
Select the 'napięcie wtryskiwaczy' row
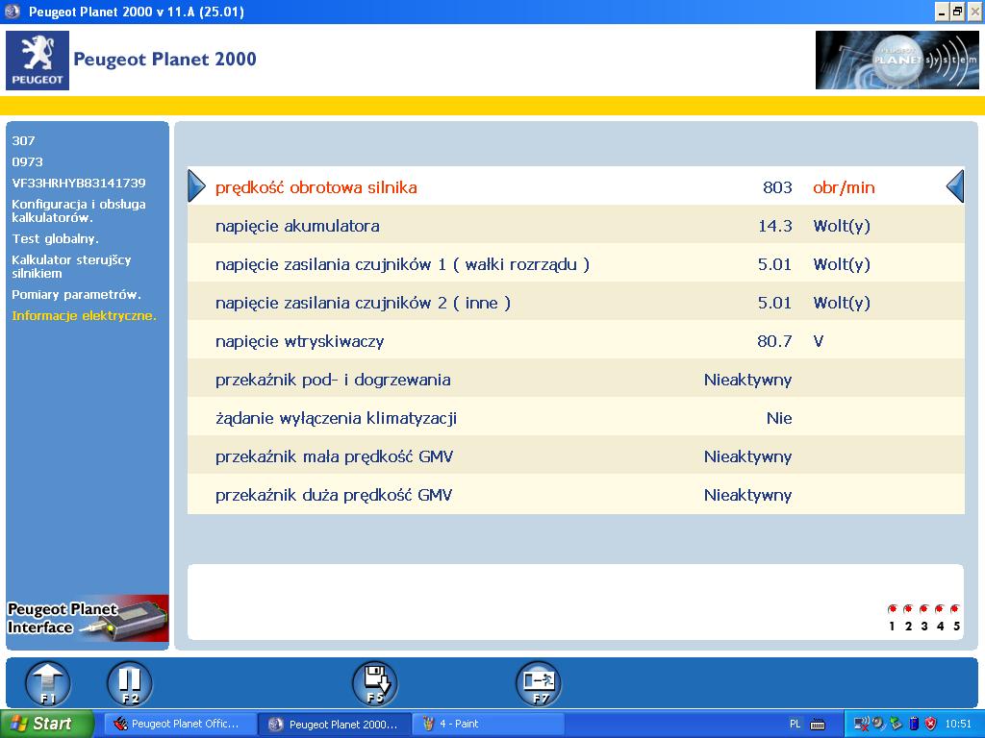click(575, 341)
